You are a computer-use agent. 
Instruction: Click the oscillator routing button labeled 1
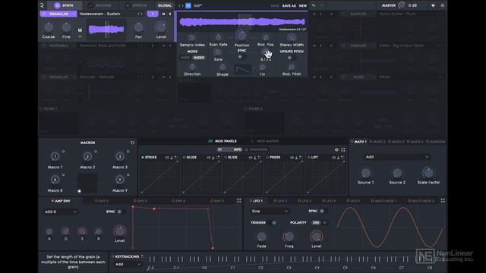pyautogui.click(x=153, y=14)
